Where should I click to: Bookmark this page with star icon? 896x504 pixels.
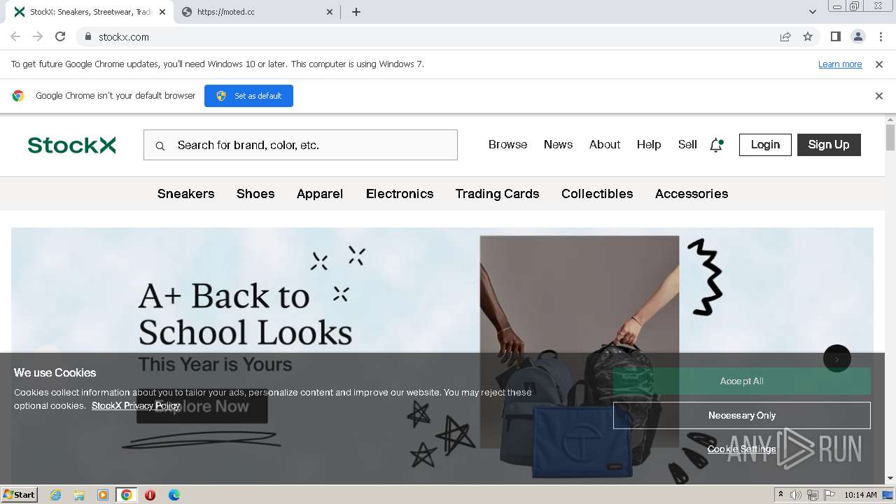pos(808,36)
